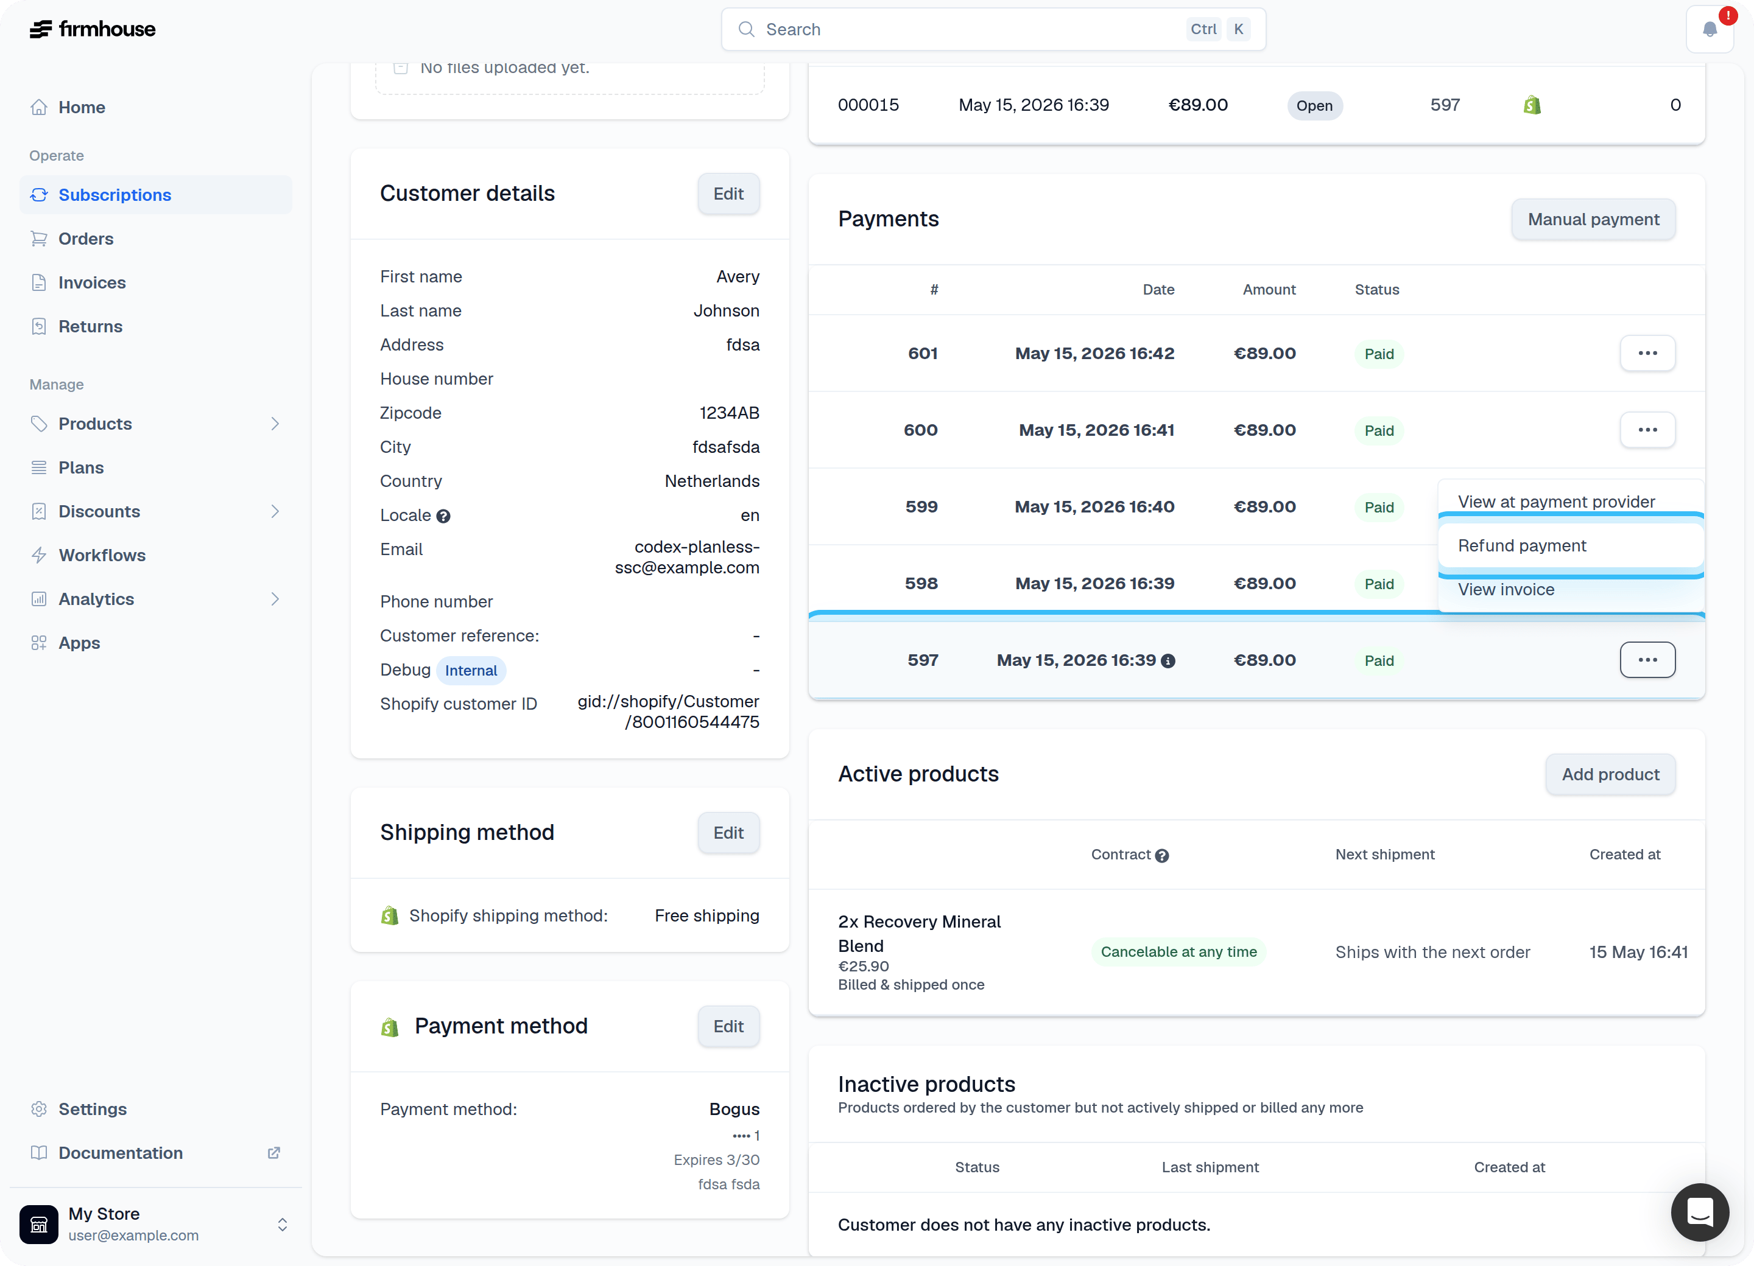Click Paid badge on payment 601
The width and height of the screenshot is (1754, 1266).
[1379, 354]
